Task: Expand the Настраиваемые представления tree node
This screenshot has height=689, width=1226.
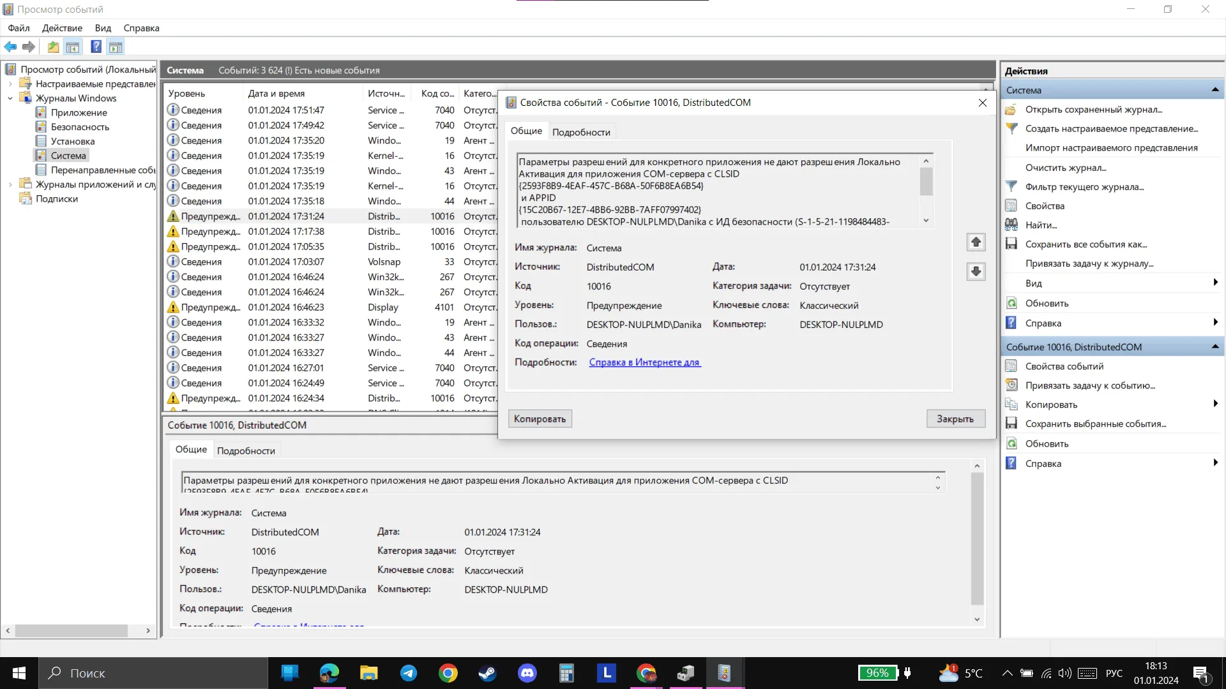Action: point(10,84)
